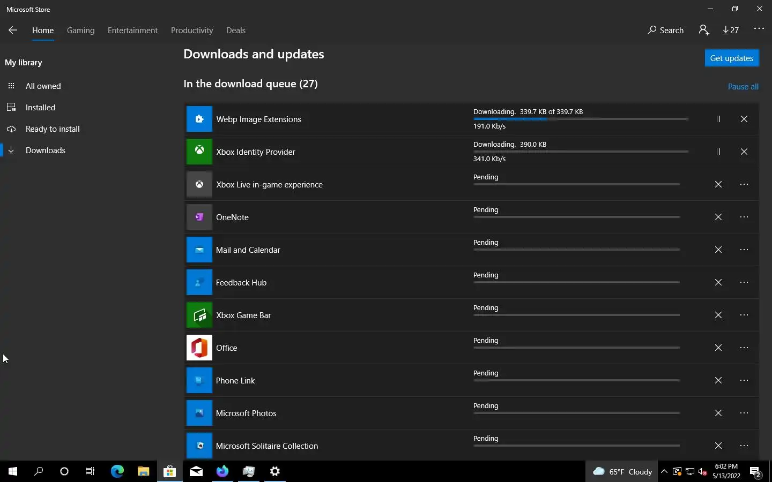Screen dimensions: 772x482
Task: Open Settings gear in the taskbar
Action: [275, 471]
